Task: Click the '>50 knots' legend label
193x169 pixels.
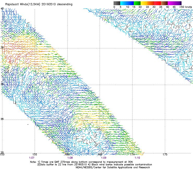Action: click(x=185, y=7)
